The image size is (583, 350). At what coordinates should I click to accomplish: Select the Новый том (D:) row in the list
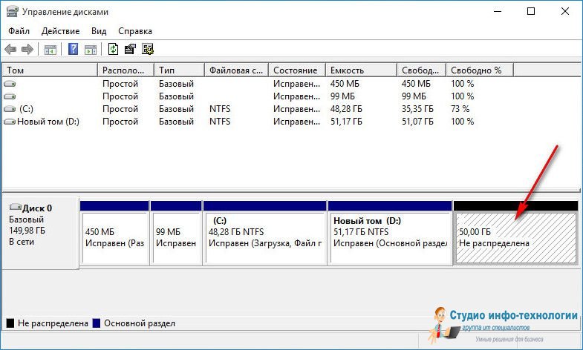point(48,122)
